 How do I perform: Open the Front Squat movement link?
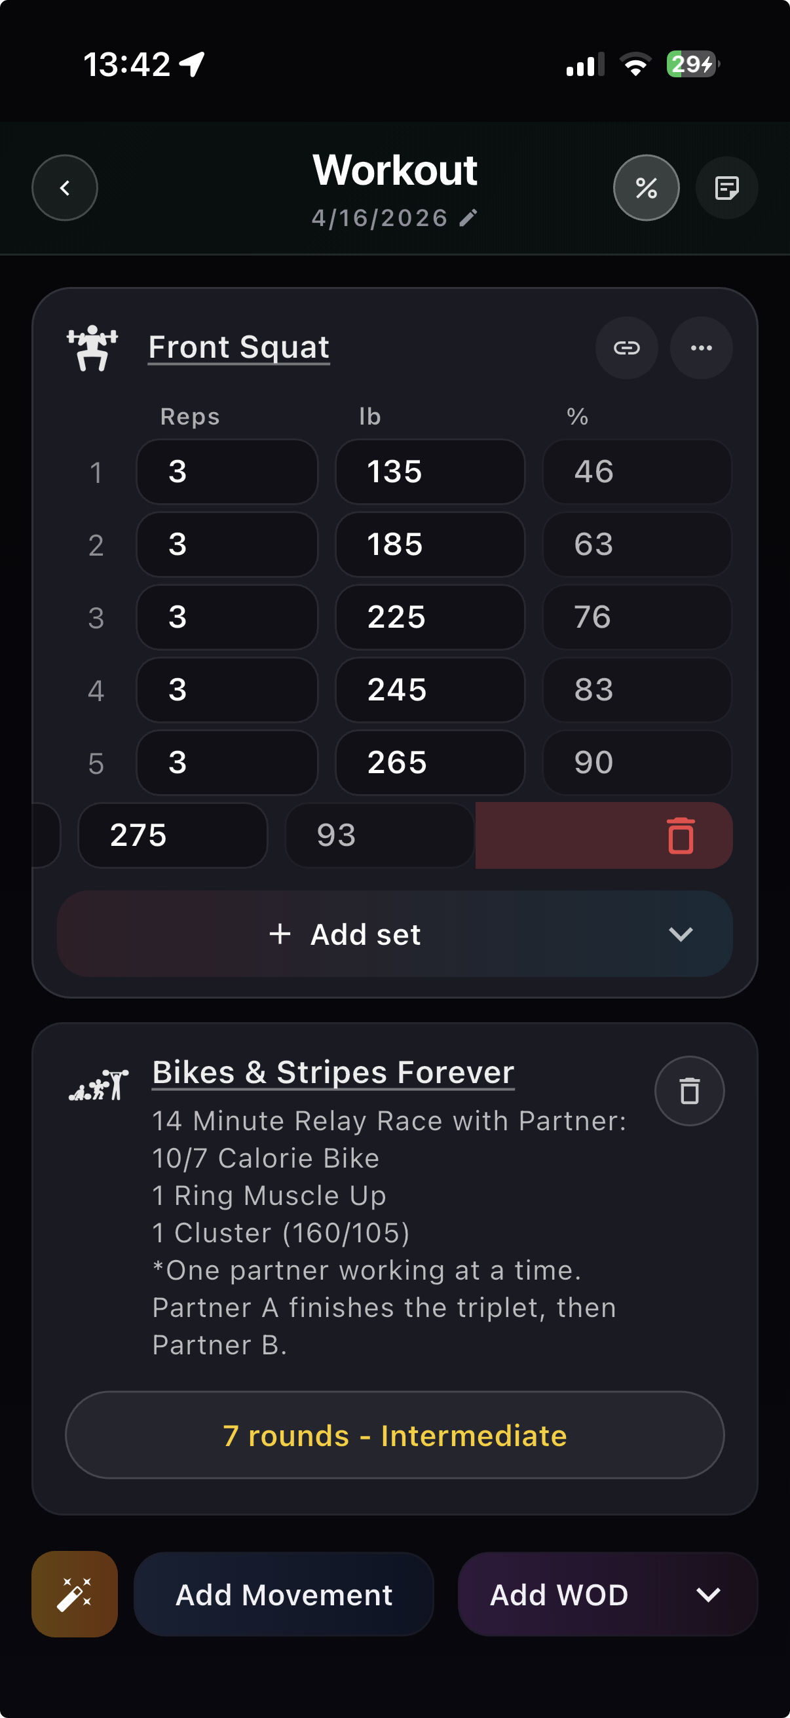tap(238, 347)
